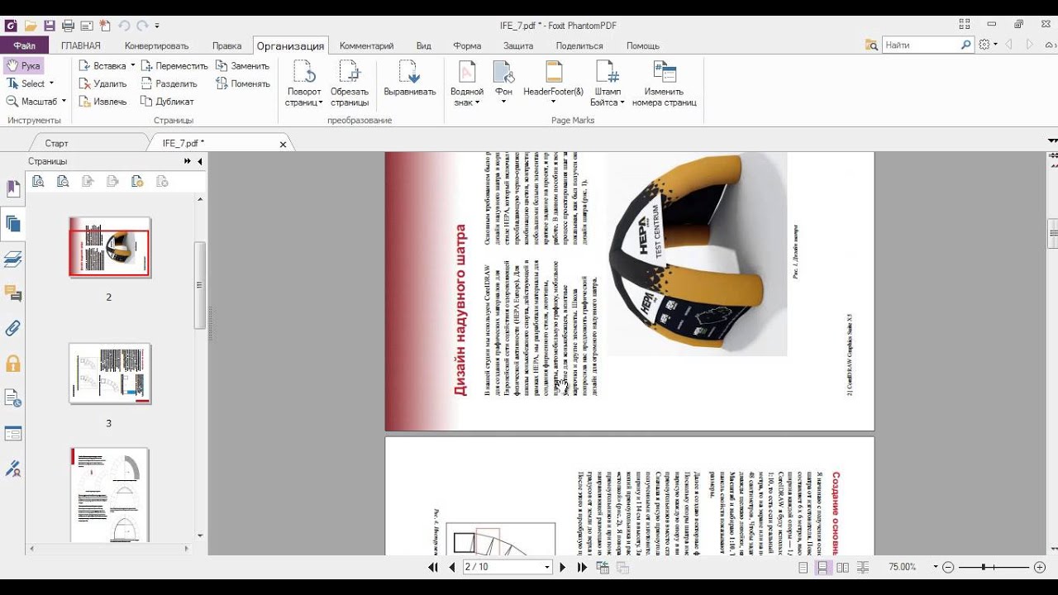Switch to the Защита ribbon tab
1058x595 pixels.
(x=518, y=45)
